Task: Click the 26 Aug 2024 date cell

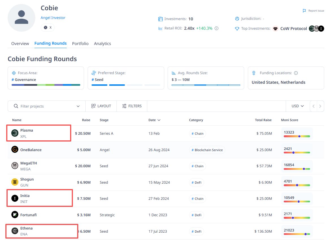Action: click(x=159, y=150)
